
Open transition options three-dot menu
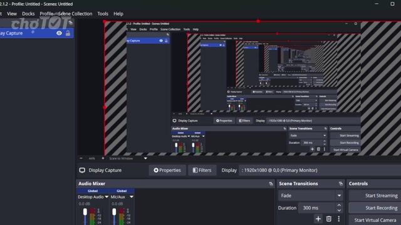(339, 219)
